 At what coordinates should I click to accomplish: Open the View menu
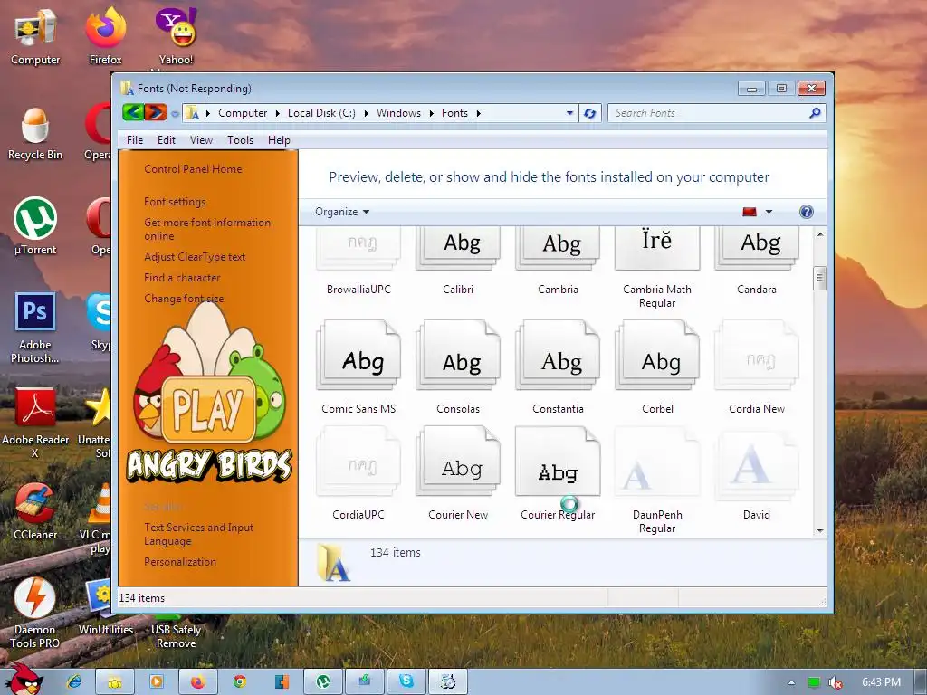click(x=201, y=140)
